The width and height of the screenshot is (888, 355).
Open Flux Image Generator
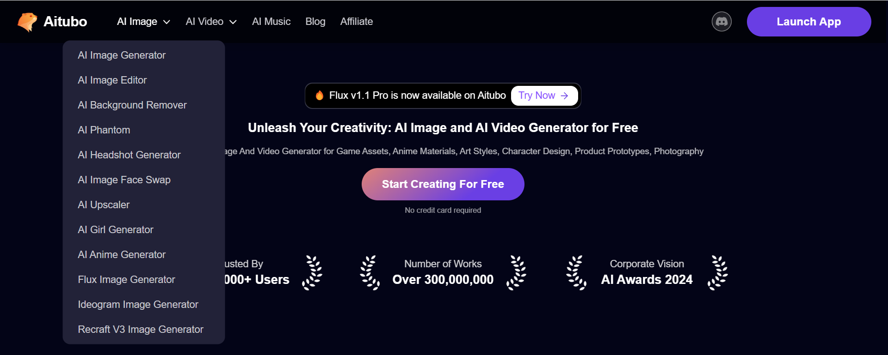[x=126, y=280]
